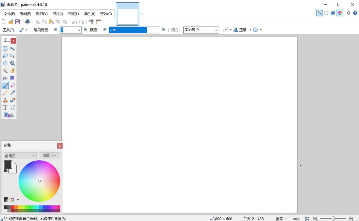Select the Move Selection tool
Screen dimensions: 359x221
[13, 56]
